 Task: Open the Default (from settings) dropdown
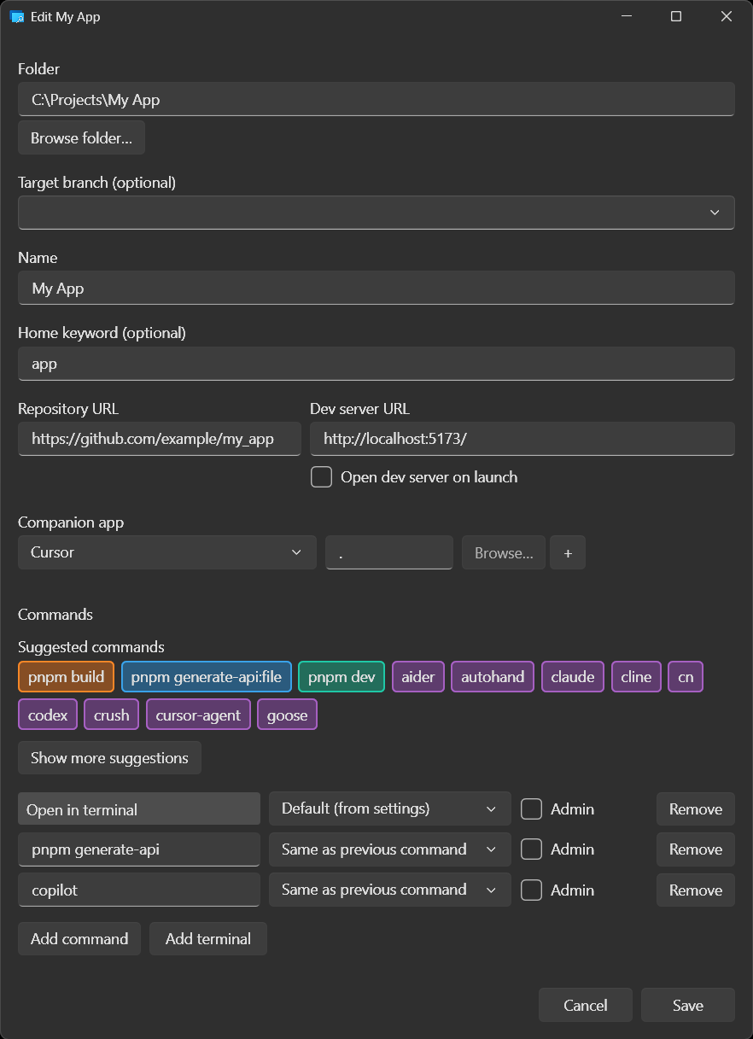(390, 808)
